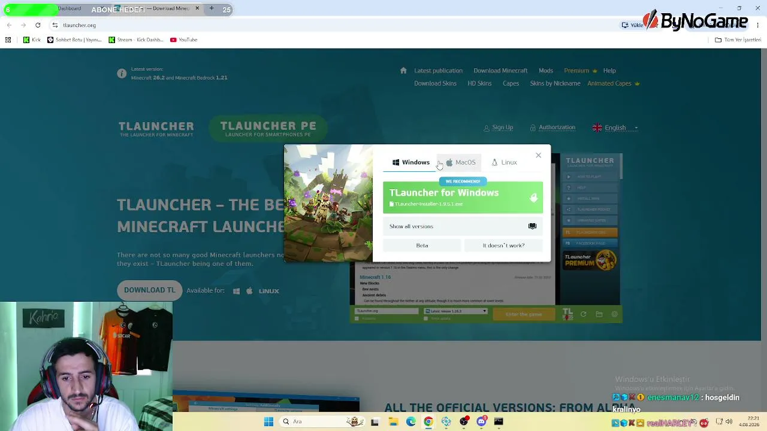Go to the Mods section
Screen dimensions: 767x431
click(545, 71)
